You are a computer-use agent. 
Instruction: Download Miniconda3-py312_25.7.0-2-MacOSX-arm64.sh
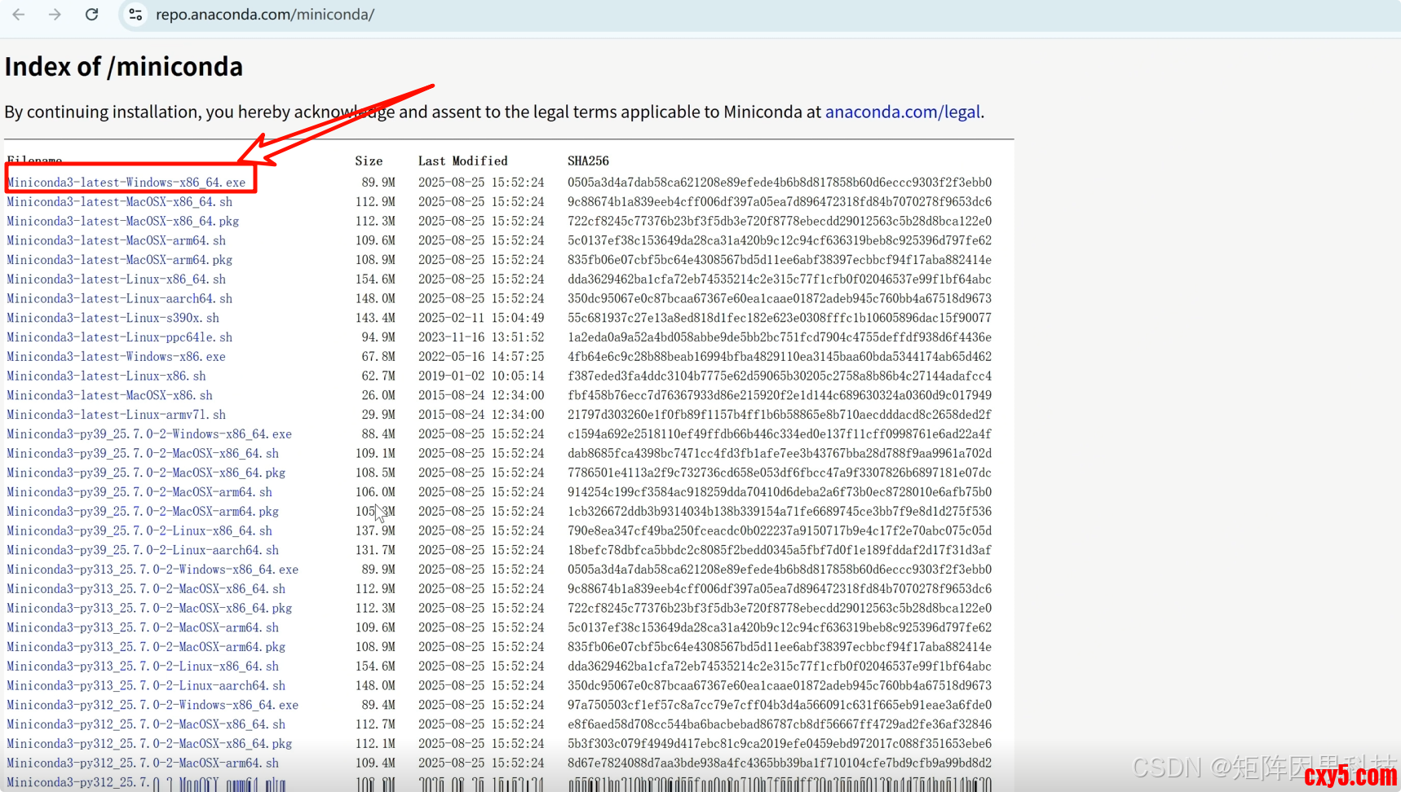143,763
